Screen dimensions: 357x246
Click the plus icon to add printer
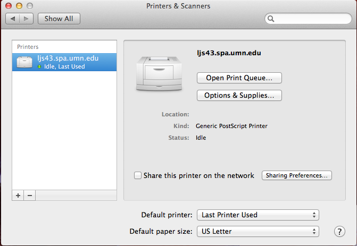point(18,196)
